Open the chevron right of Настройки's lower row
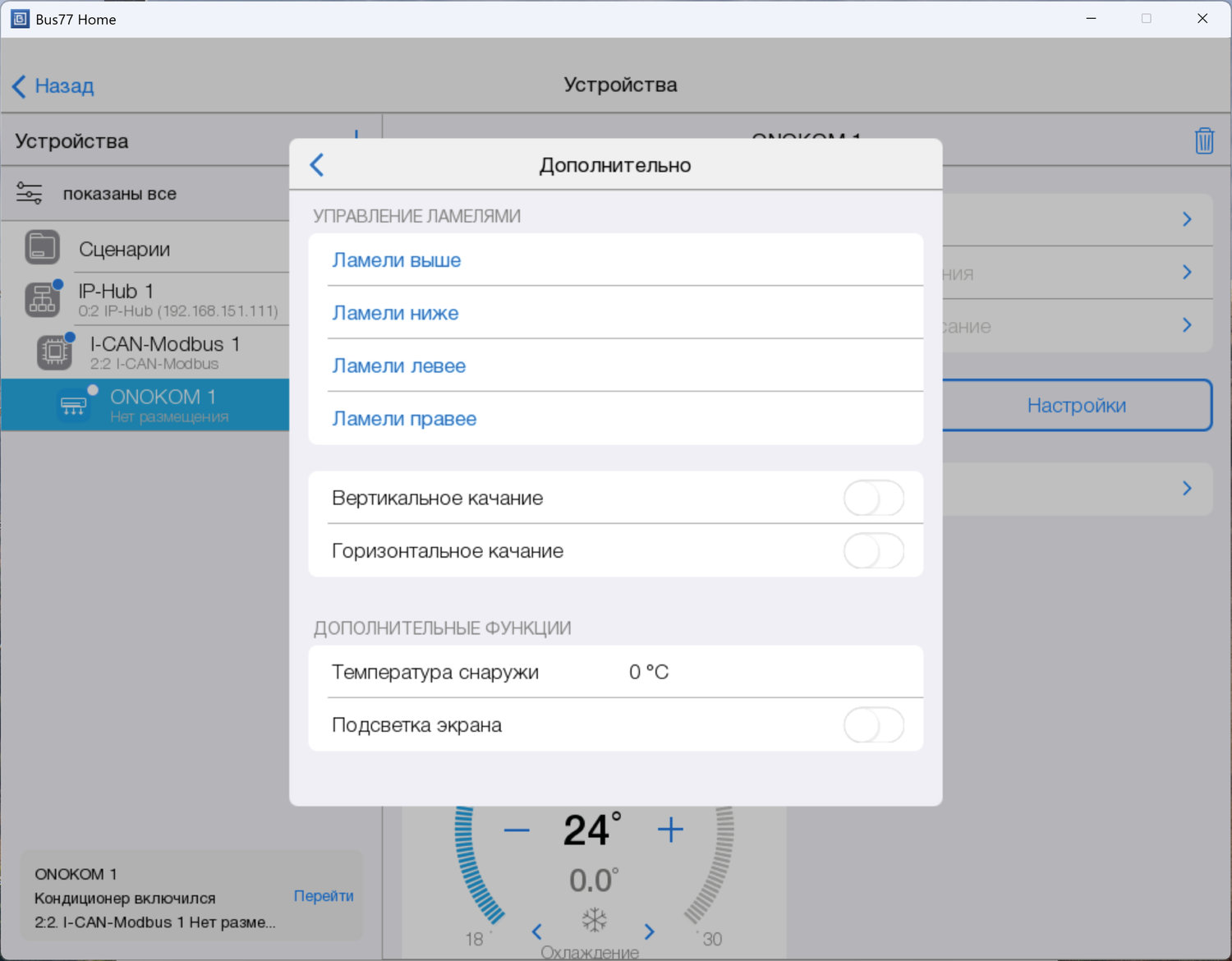The image size is (1232, 961). point(1187,489)
